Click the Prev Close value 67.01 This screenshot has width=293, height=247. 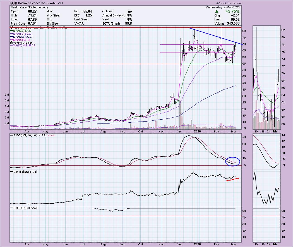[x=32, y=23]
